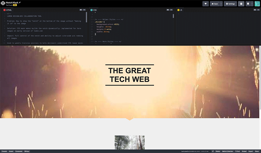Delete this pen
The width and height of the screenshot is (261, 153).
point(218,151)
